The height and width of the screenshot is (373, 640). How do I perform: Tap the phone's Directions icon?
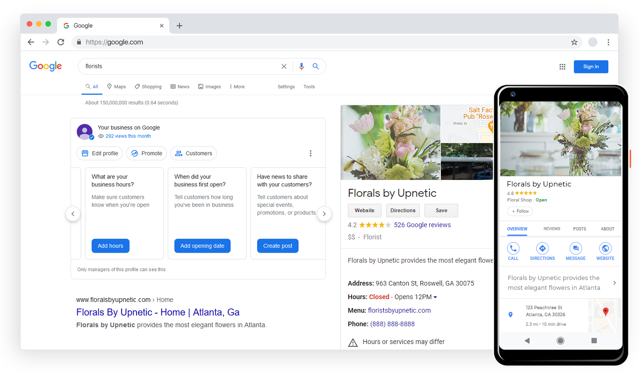[542, 249]
